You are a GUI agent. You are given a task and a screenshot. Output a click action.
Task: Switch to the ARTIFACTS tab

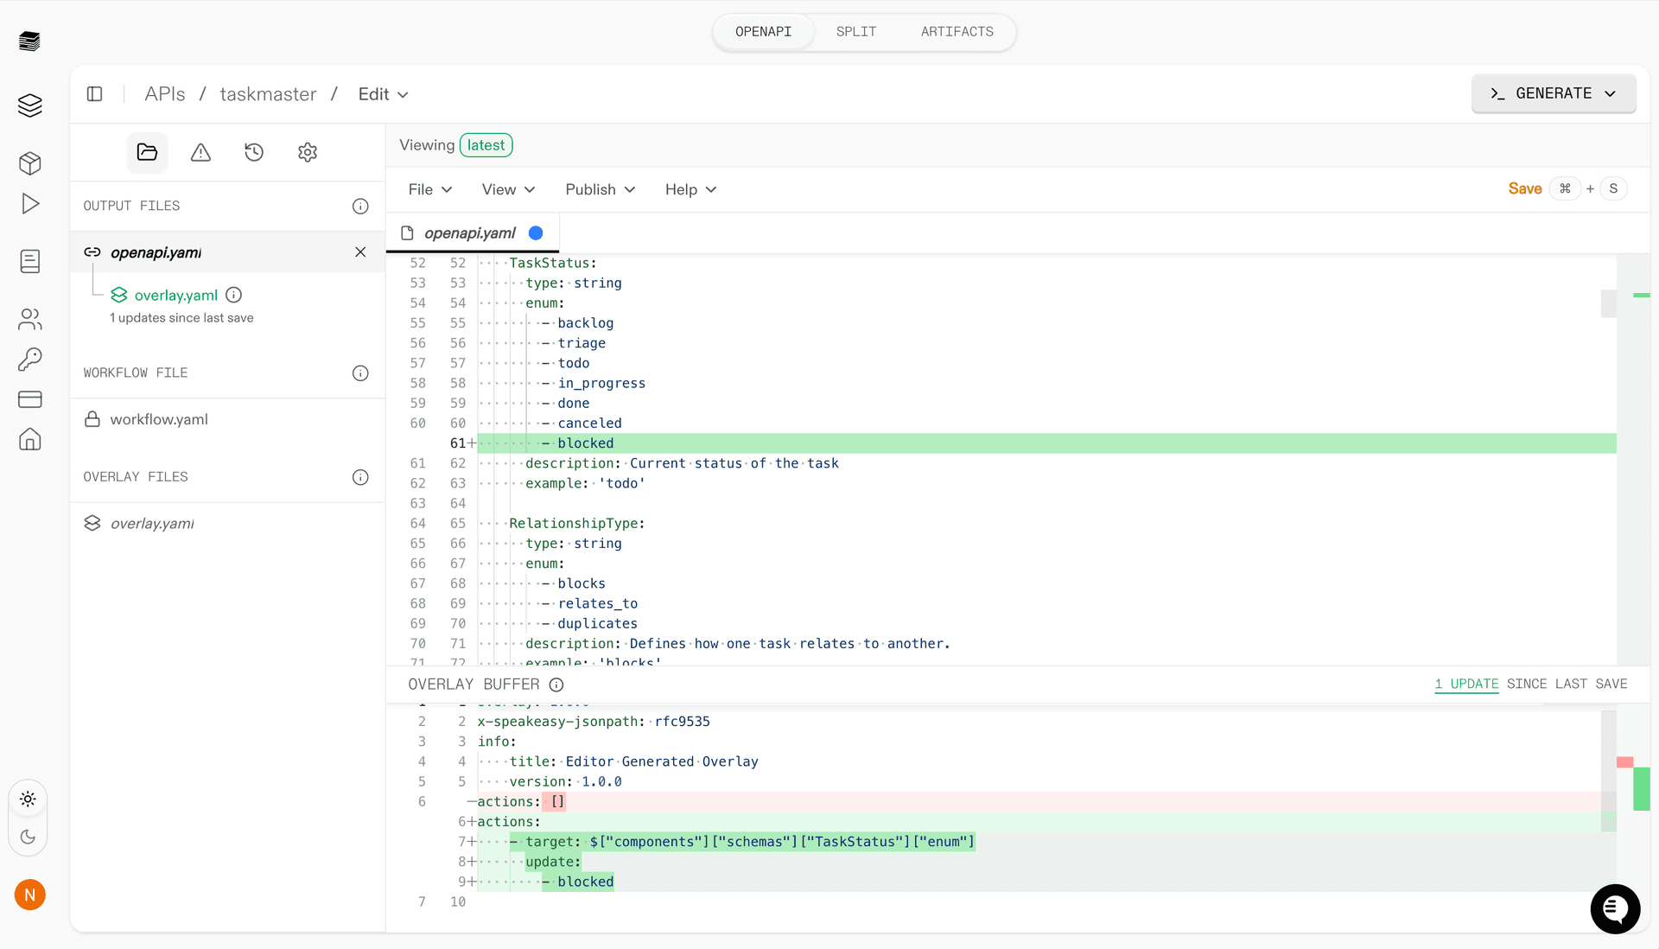(957, 31)
